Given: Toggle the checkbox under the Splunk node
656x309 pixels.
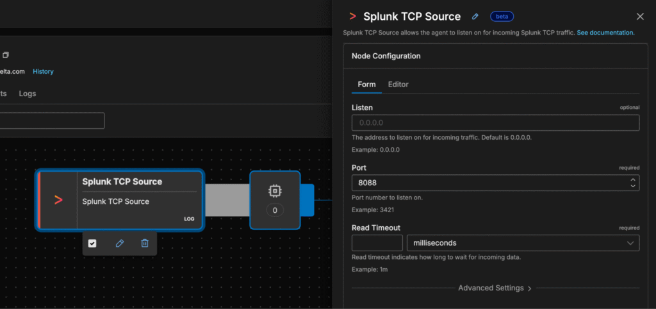Looking at the screenshot, I should (x=92, y=243).
